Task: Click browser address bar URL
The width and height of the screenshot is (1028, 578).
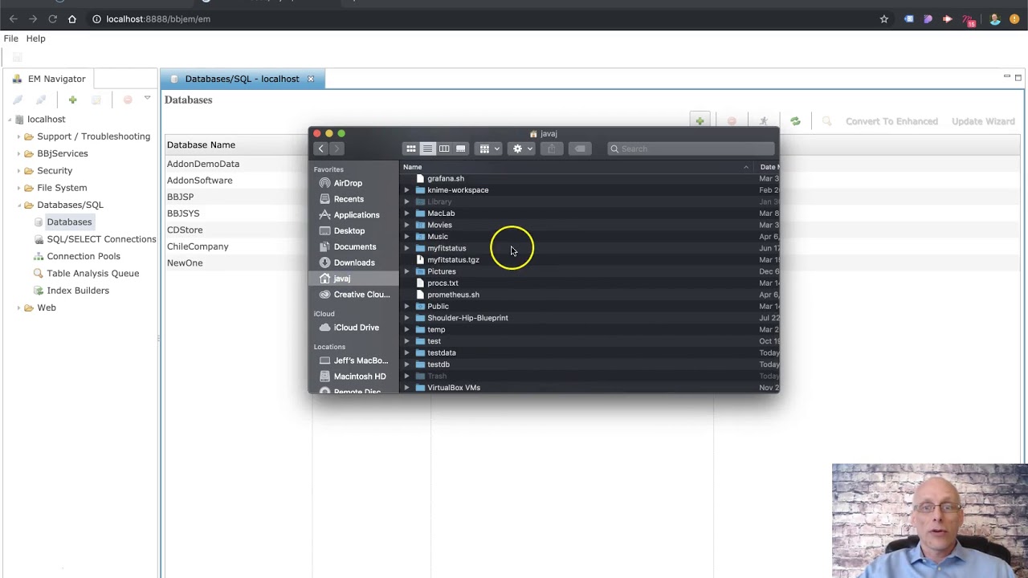Action: pyautogui.click(x=158, y=18)
